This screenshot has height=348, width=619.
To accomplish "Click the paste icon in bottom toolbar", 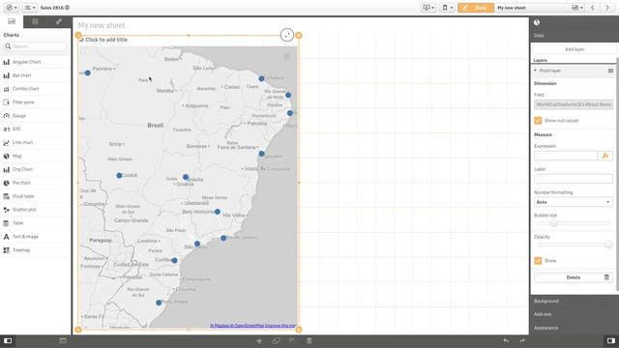I will (292, 340).
